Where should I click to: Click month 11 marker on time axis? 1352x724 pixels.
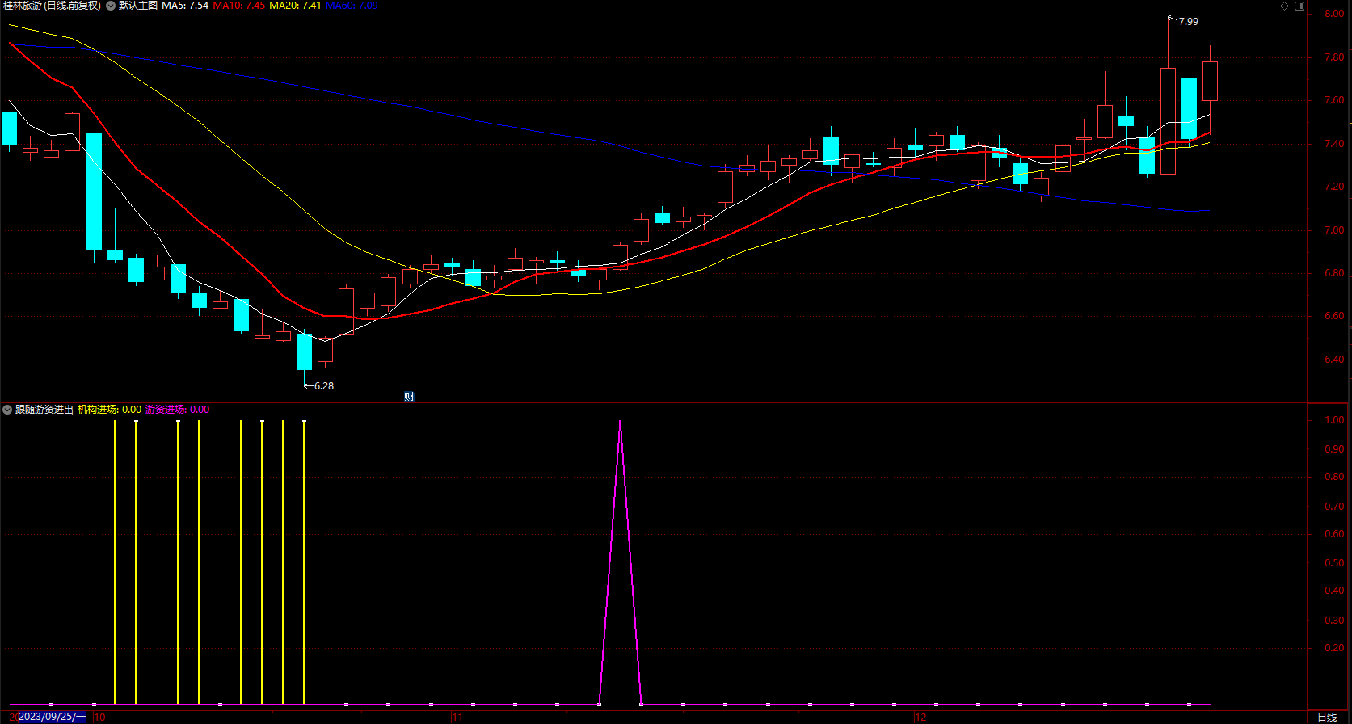coord(457,717)
